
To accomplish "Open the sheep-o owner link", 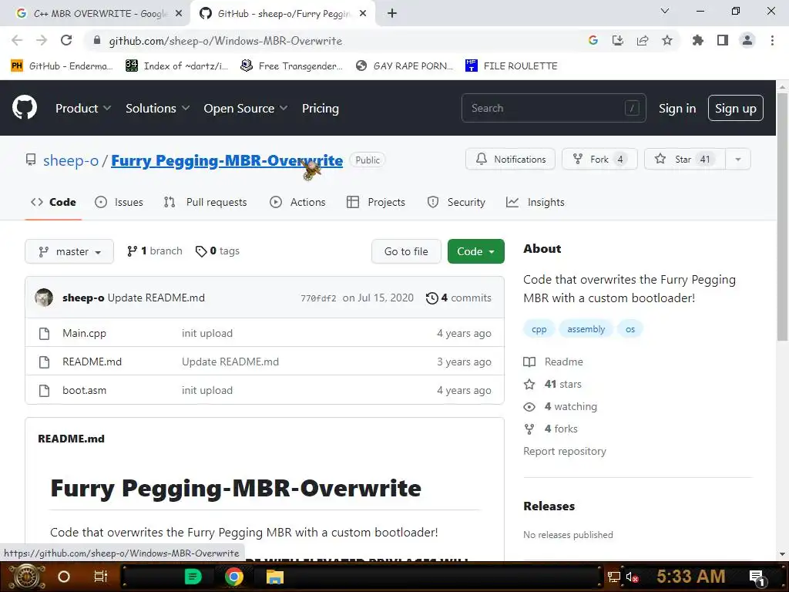I will pyautogui.click(x=70, y=160).
